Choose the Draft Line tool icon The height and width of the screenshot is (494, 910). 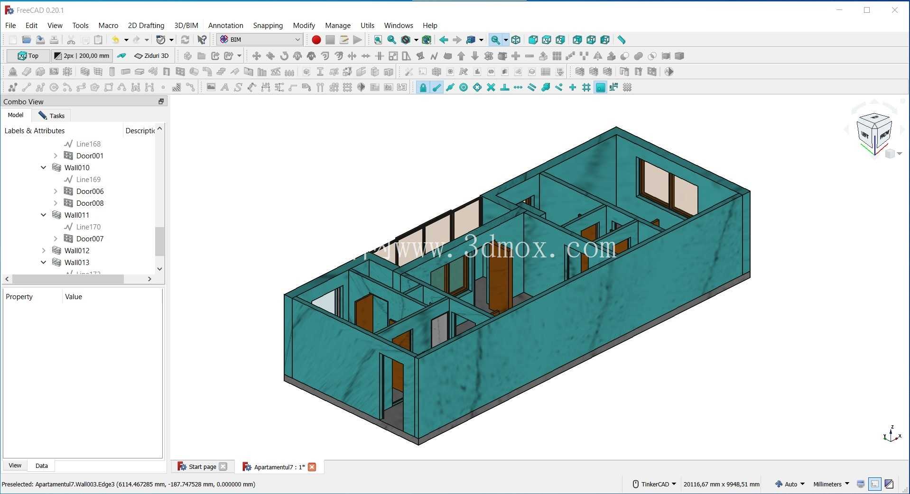tap(27, 87)
